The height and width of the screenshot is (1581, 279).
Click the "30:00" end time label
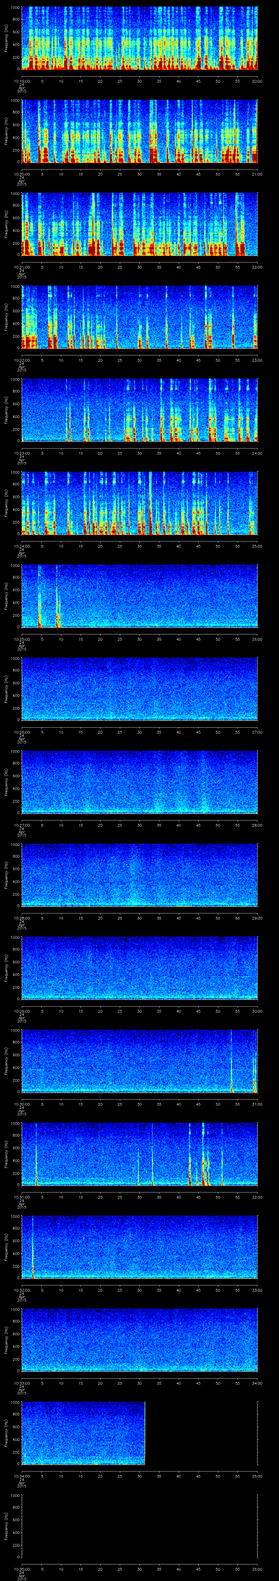point(257,1011)
